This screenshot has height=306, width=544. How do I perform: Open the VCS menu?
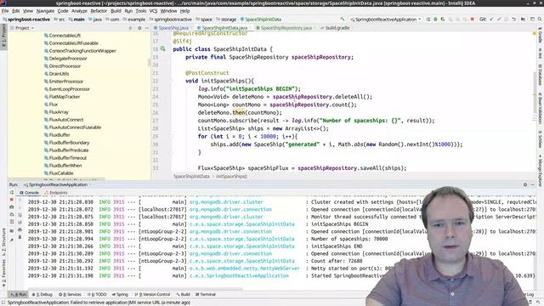click(153, 11)
